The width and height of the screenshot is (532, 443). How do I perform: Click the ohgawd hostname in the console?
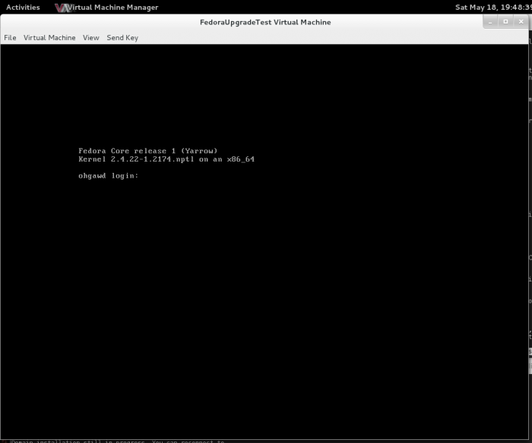91,176
